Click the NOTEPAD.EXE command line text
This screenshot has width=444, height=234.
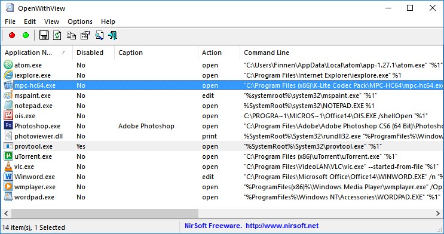click(x=309, y=106)
